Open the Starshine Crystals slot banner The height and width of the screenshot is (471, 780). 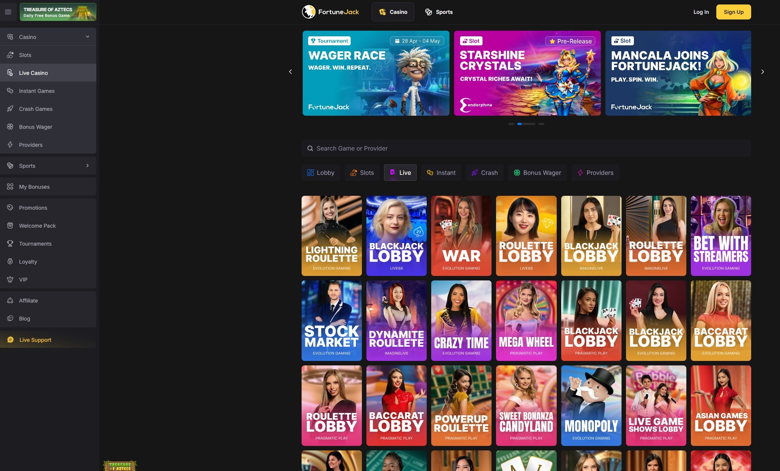[527, 73]
